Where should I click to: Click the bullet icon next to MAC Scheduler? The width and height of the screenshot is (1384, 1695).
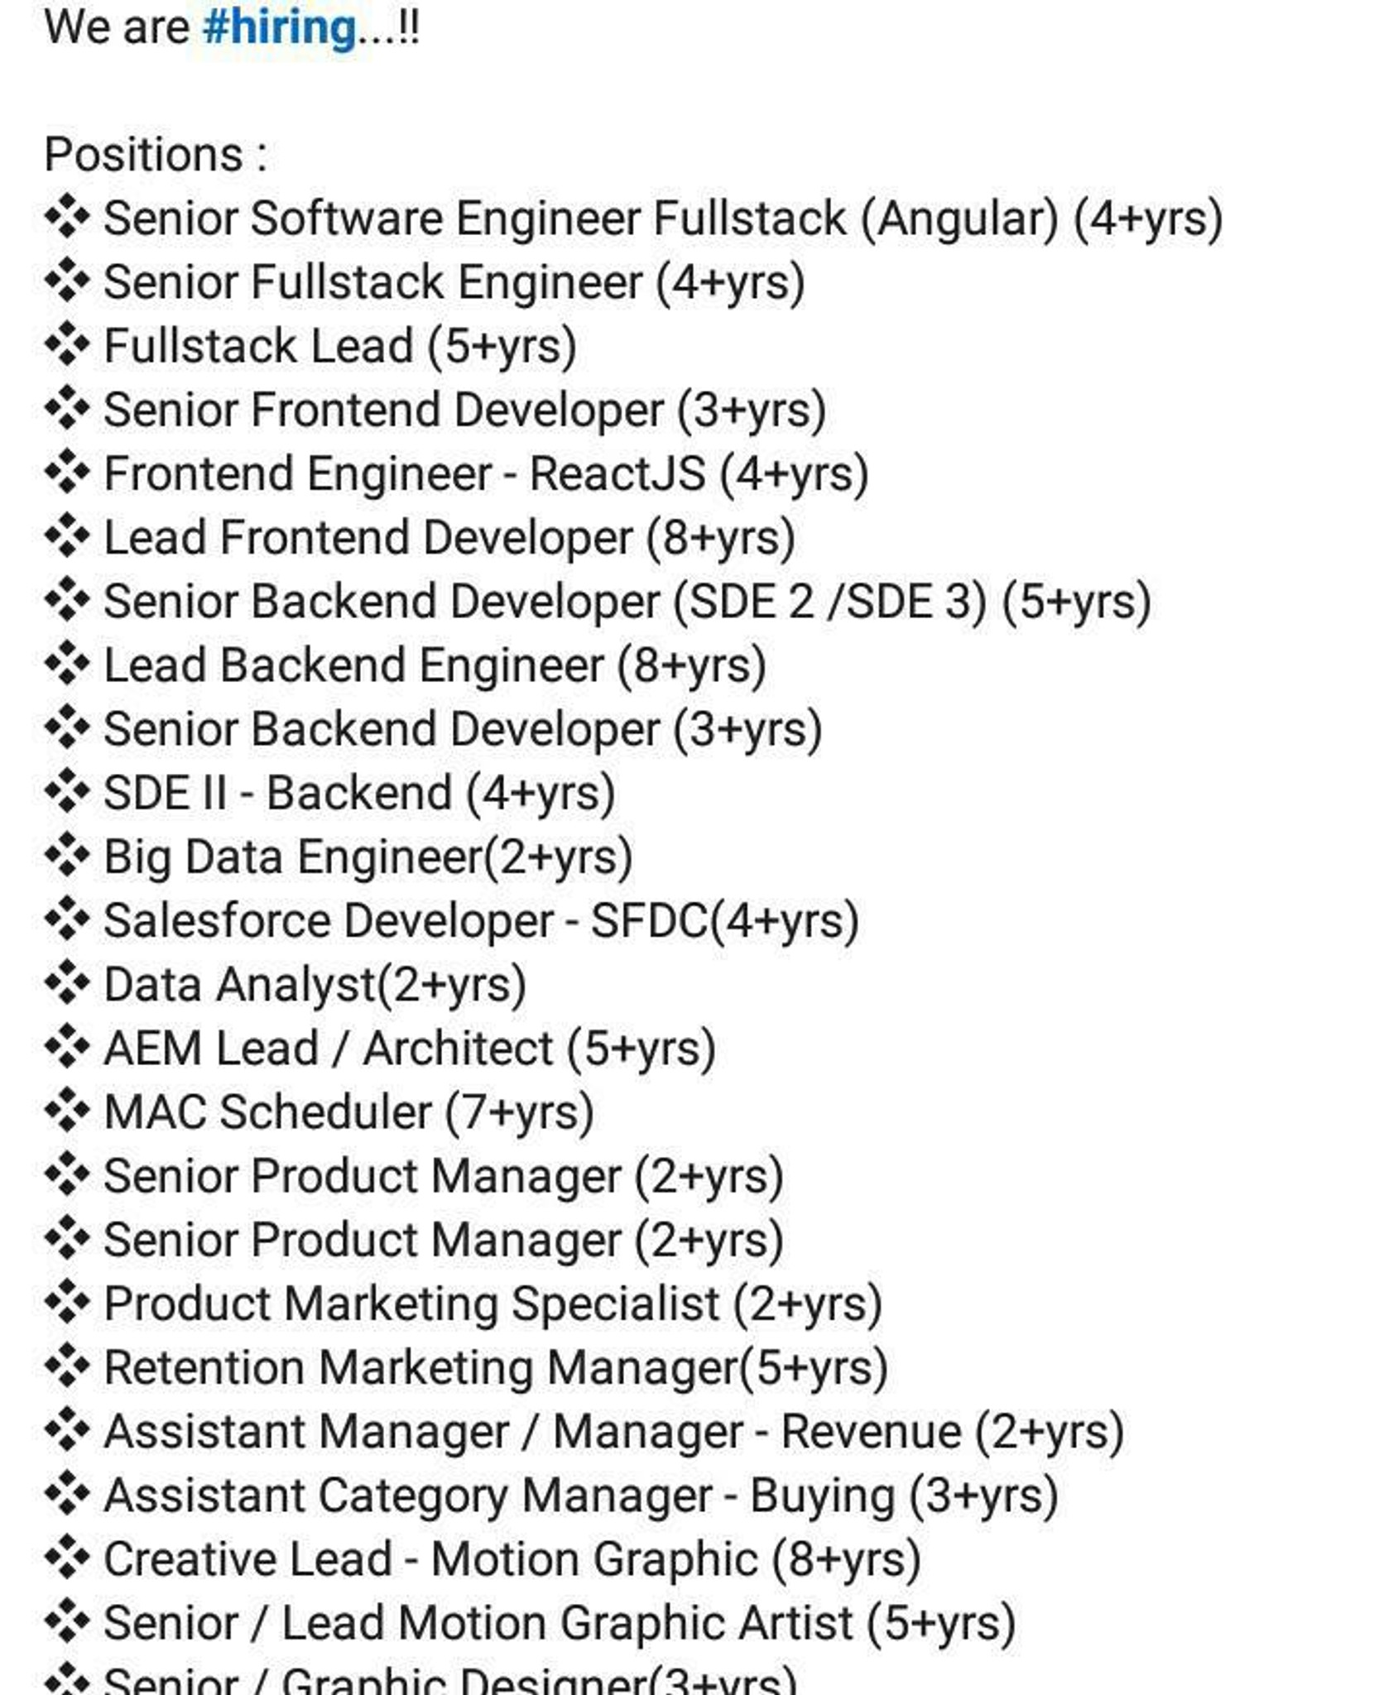[x=67, y=1112]
